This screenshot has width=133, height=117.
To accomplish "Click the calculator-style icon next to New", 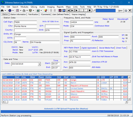I will point(126,11).
